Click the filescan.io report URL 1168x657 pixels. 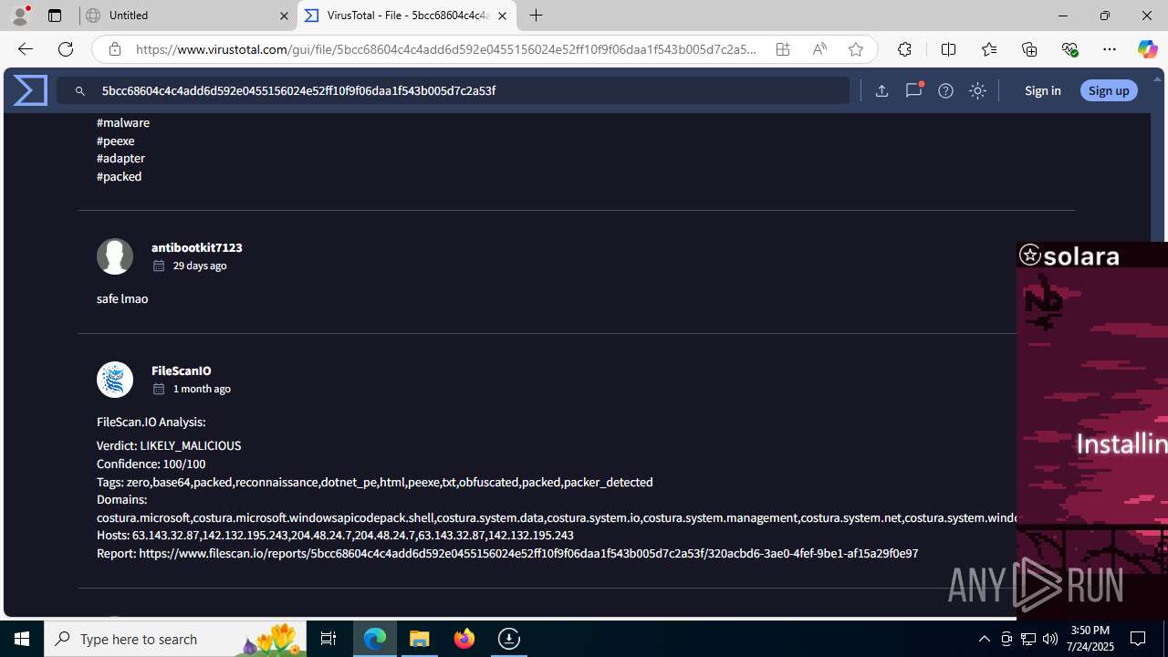pos(529,553)
